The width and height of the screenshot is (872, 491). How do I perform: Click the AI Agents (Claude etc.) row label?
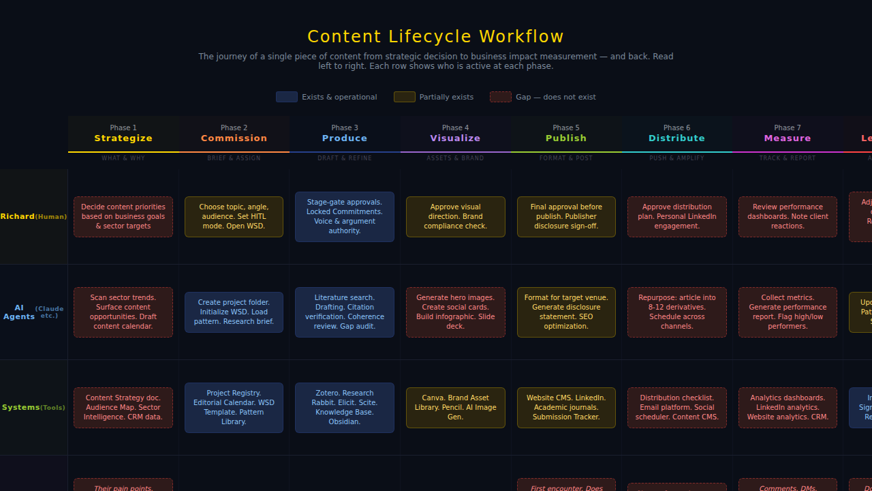[x=33, y=312]
